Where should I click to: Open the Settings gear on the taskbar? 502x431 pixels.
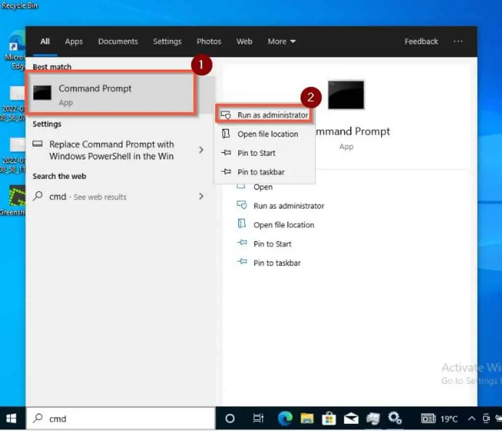(x=395, y=418)
